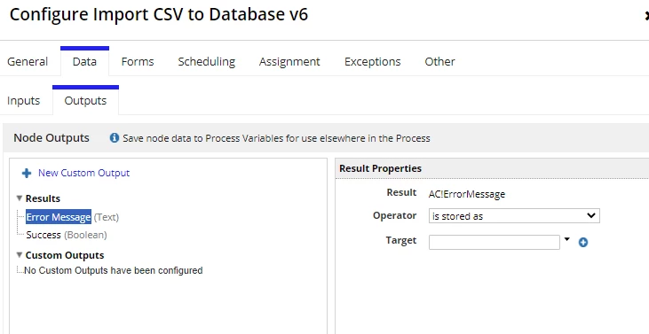649x334 pixels.
Task: Click the blue plus icon beside New Custom Output
Action: coord(27,174)
